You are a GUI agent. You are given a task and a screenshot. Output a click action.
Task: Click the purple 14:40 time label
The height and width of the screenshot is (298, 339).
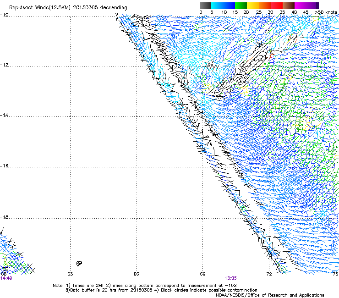click(x=6, y=278)
